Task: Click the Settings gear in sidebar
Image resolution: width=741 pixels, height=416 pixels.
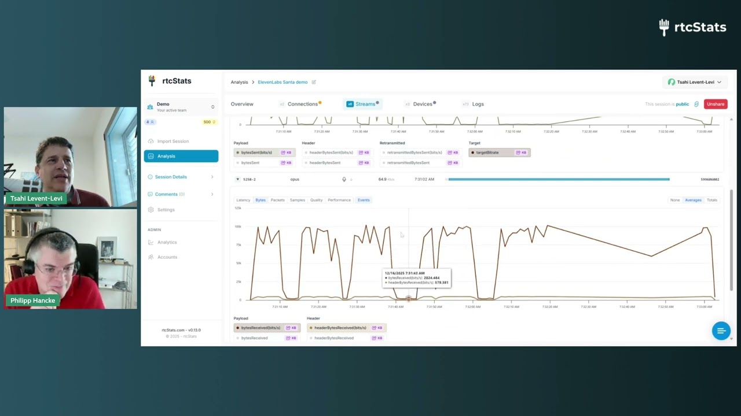Action: click(151, 210)
